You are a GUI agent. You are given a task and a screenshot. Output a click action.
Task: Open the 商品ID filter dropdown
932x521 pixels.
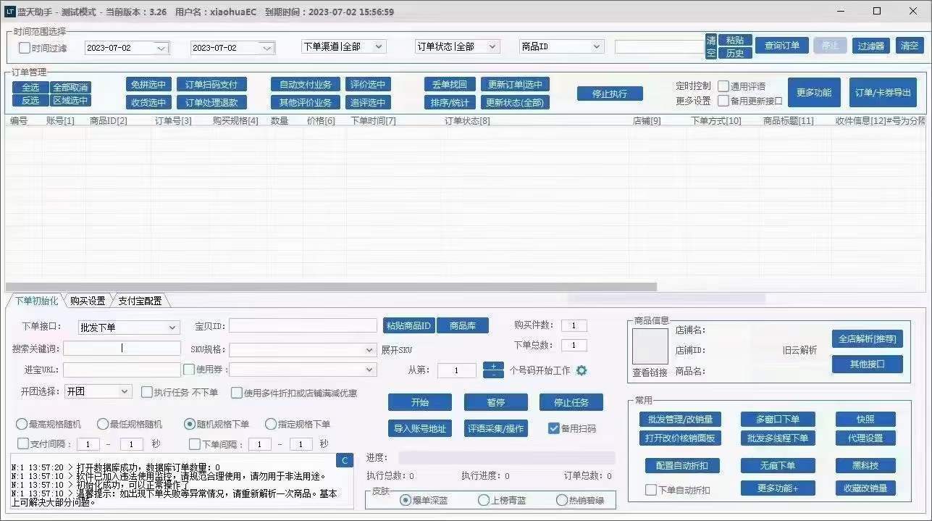point(562,46)
